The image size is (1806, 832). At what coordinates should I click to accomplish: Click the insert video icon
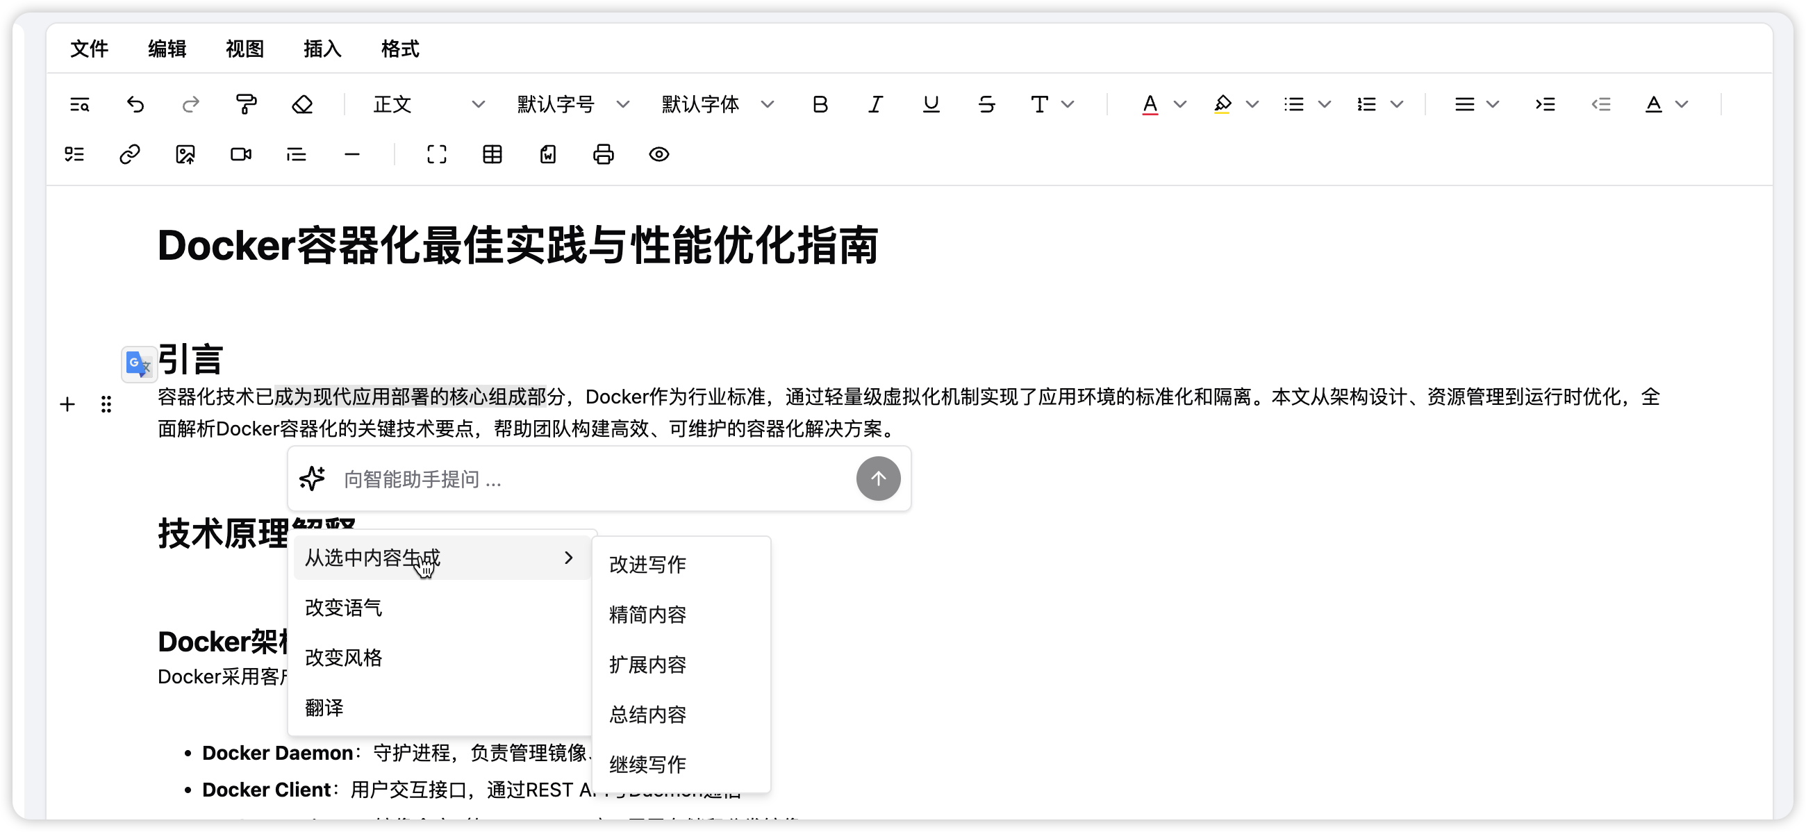(x=240, y=154)
